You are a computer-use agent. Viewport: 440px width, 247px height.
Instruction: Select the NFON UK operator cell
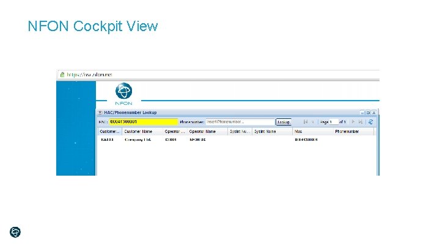click(x=197, y=140)
